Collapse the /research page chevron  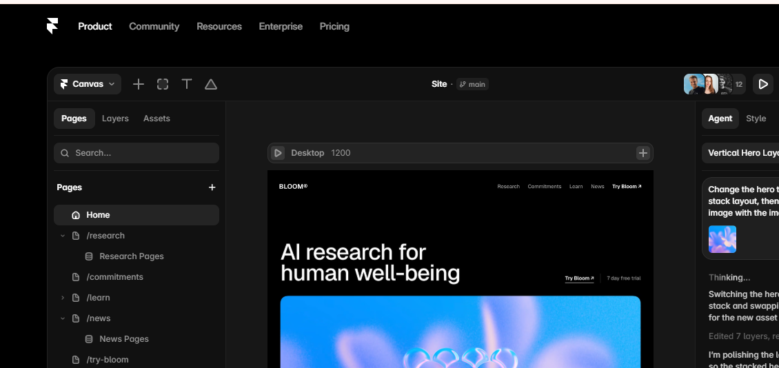click(63, 236)
